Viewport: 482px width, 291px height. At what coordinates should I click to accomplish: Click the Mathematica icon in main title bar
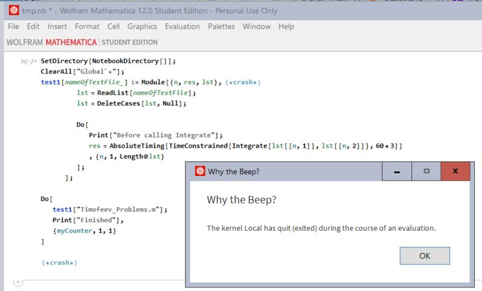point(14,10)
